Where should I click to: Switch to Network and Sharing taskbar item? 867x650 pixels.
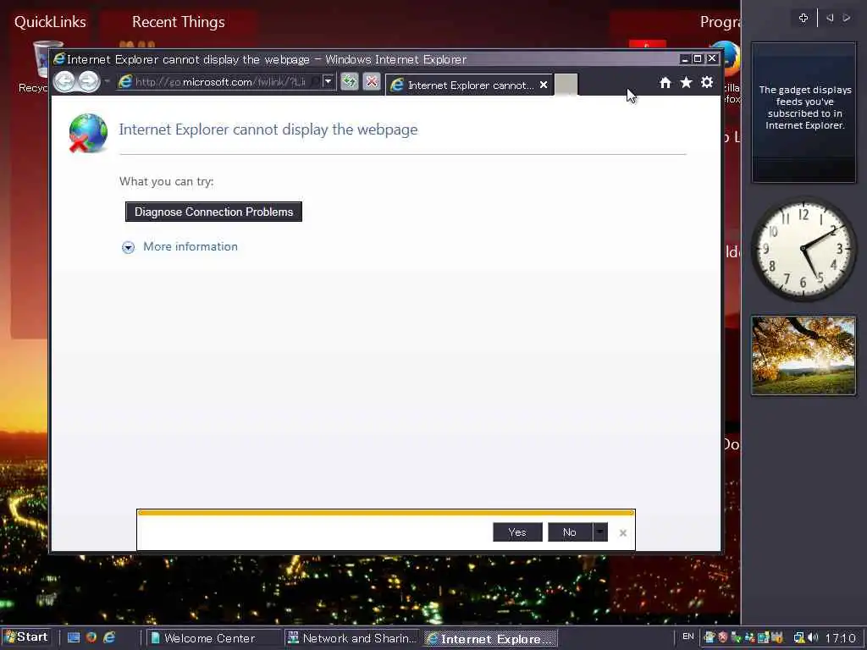(353, 638)
